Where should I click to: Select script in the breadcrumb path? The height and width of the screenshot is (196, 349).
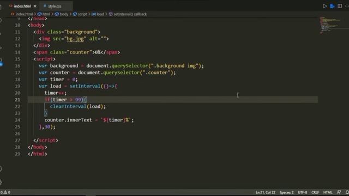(x=82, y=14)
